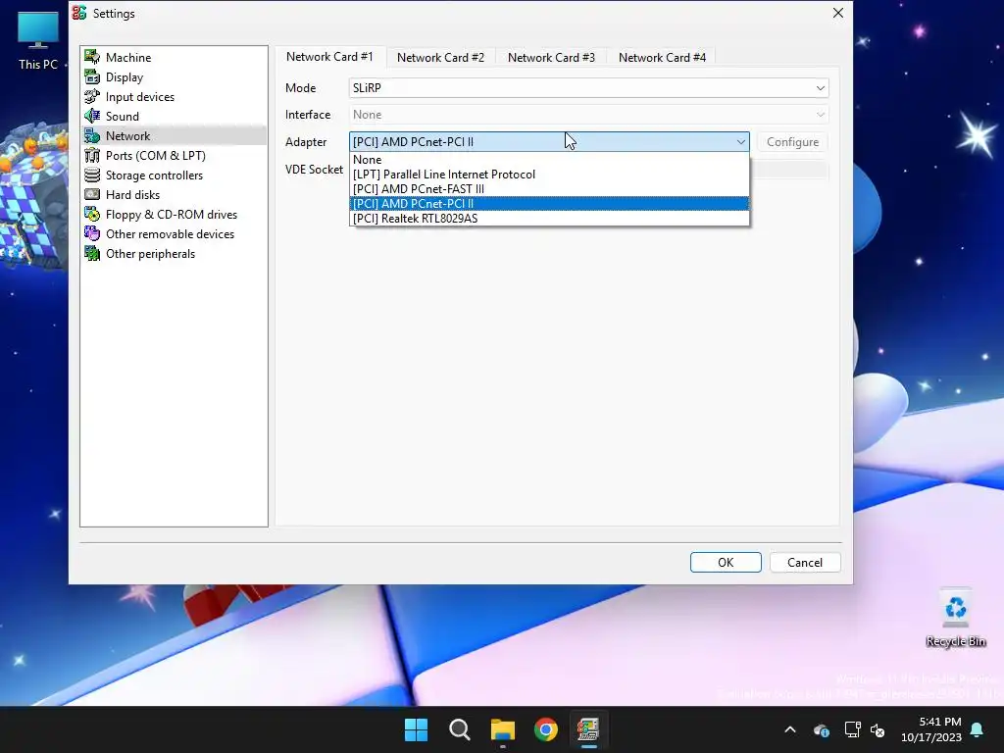Click the 86Box taskbar icon
This screenshot has height=753, width=1004.
point(588,729)
